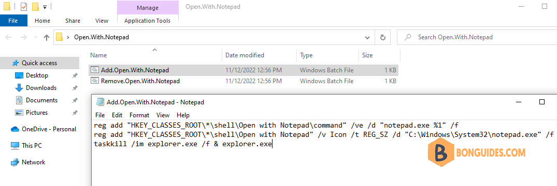Click the Network icon in sidebar
557x186 pixels.
point(15,162)
